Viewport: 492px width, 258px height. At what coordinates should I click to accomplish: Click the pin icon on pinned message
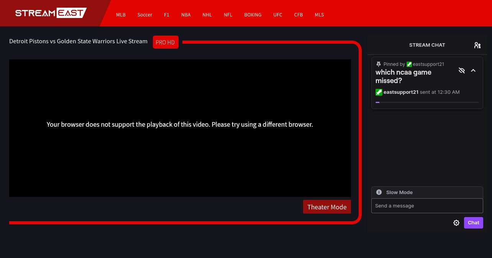pyautogui.click(x=379, y=64)
